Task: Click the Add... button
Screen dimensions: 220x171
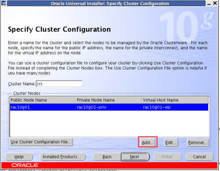Action: (147, 142)
